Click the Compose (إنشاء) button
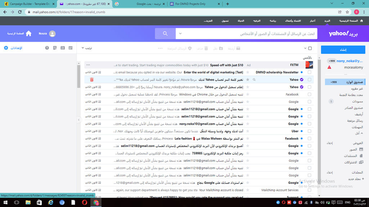This screenshot has height=207, width=369. coord(343,50)
